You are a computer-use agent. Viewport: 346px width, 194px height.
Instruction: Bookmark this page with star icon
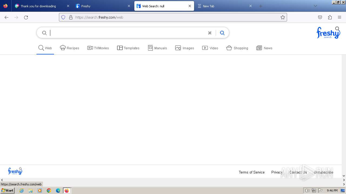click(x=283, y=17)
